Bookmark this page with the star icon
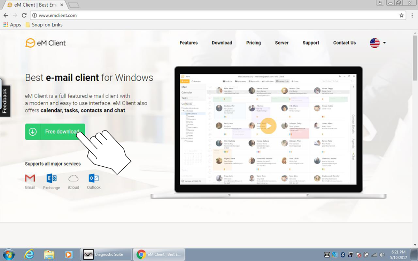 401,15
